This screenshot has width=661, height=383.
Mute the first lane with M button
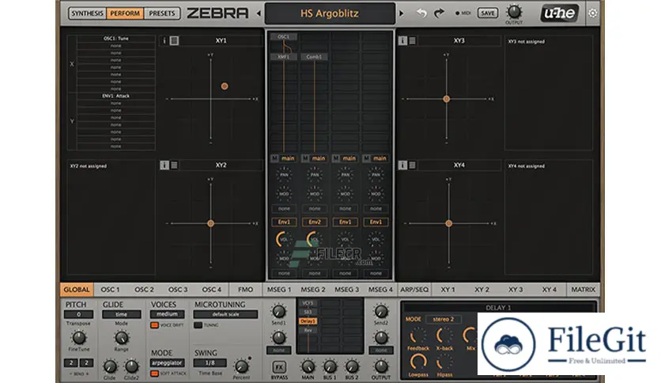pos(275,158)
